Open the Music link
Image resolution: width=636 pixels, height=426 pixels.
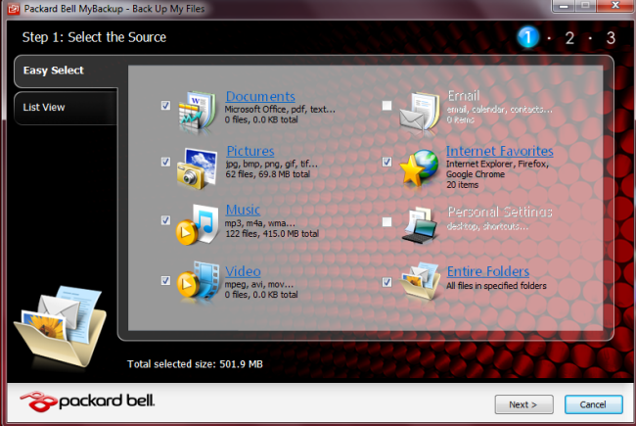coord(243,210)
